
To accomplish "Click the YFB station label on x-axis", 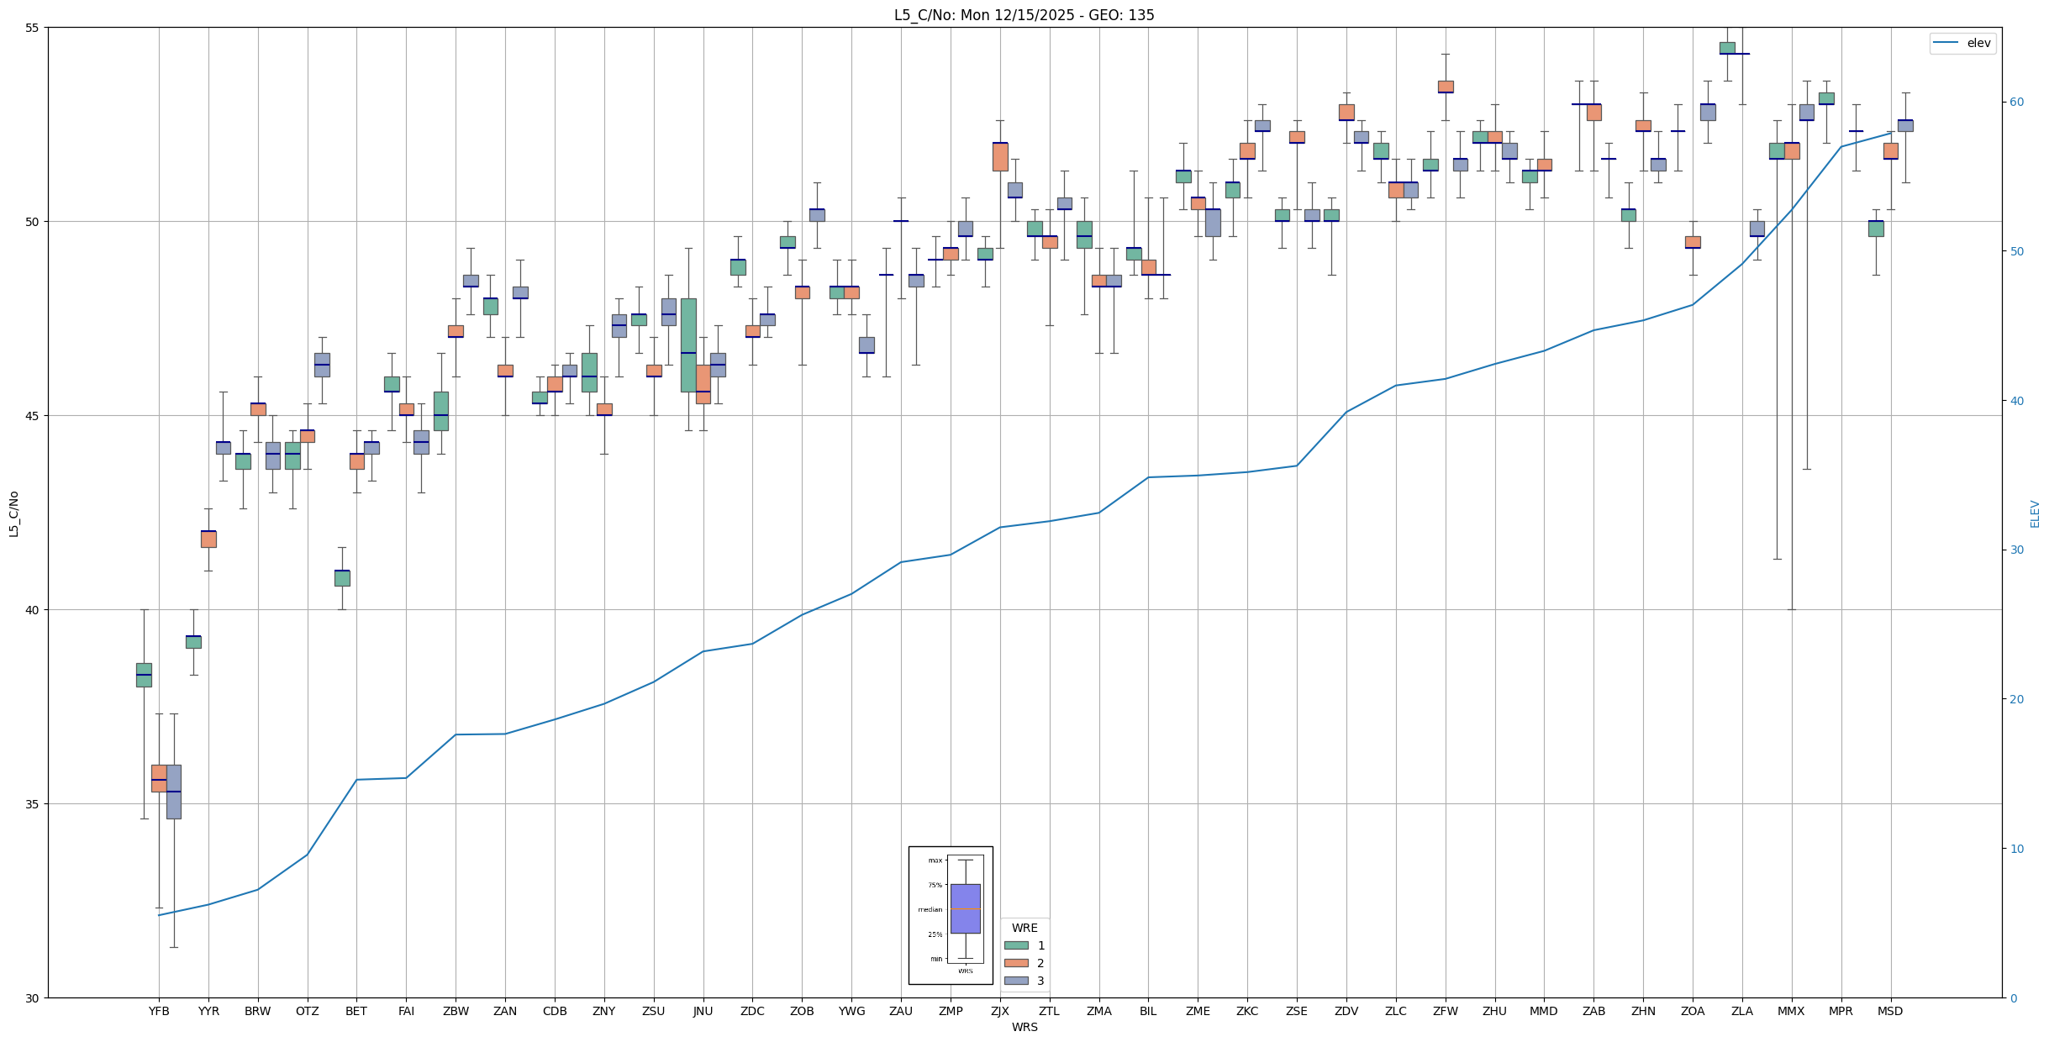I will [x=159, y=1011].
